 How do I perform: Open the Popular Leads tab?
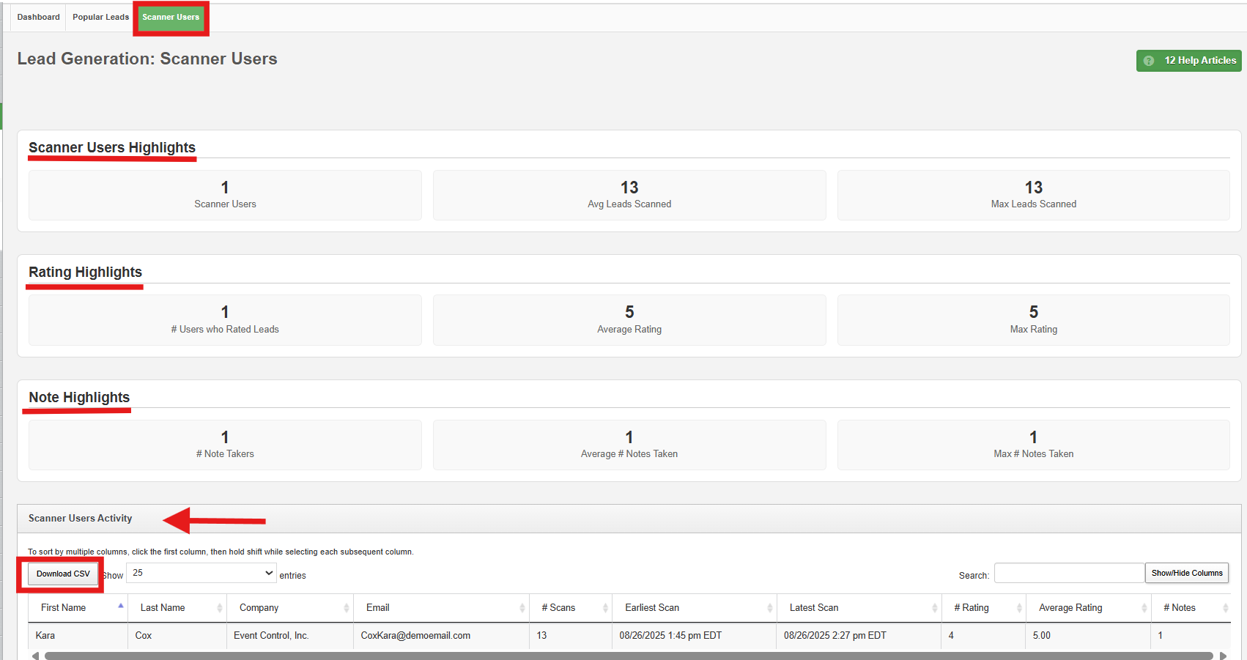[x=100, y=17]
